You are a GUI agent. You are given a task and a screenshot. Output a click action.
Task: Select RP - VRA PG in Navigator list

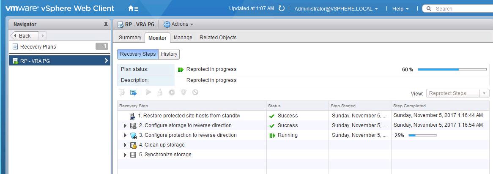60,61
